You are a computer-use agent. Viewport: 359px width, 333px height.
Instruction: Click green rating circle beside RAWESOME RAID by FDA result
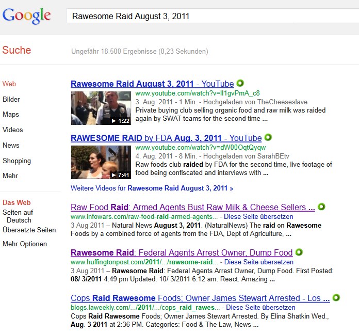click(268, 137)
